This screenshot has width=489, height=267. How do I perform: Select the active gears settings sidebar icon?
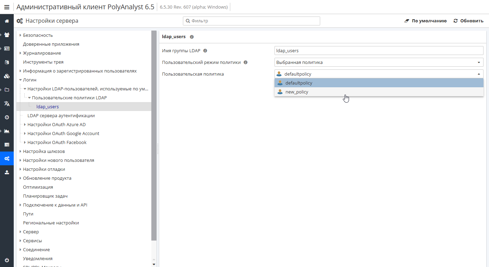coord(7,158)
